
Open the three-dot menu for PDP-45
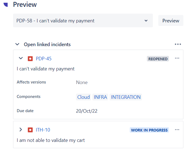[177, 58]
